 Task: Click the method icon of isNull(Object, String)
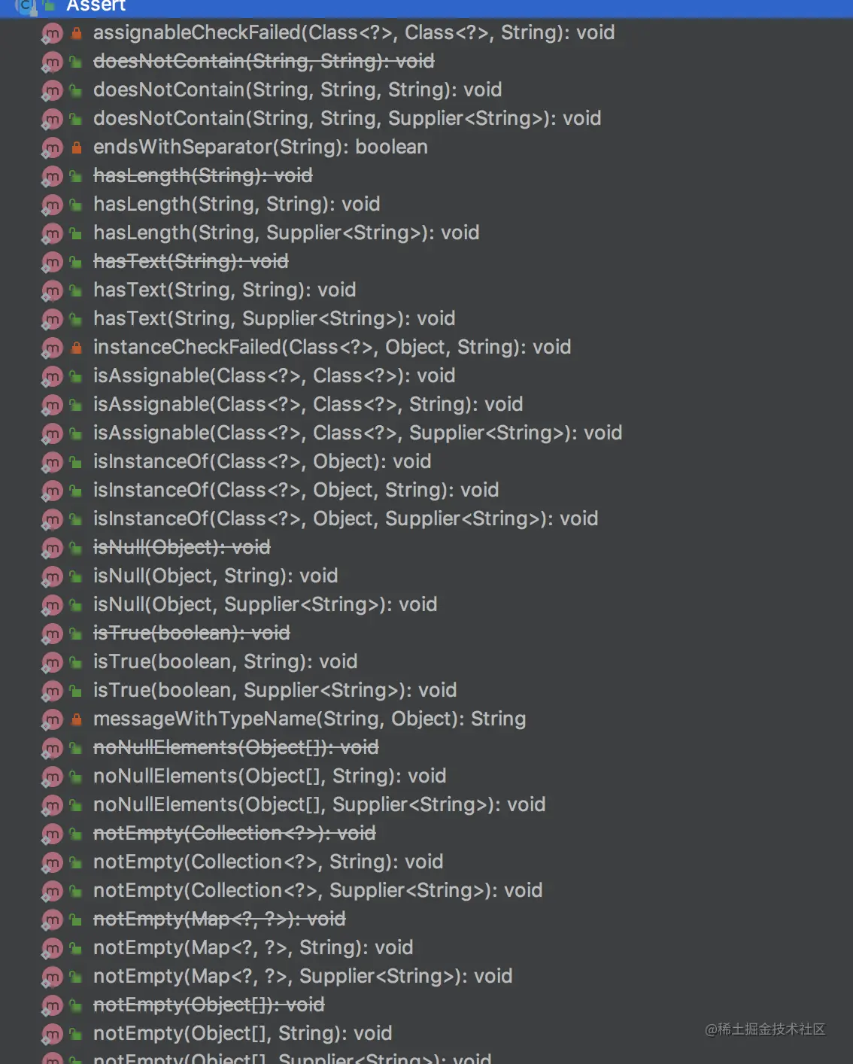pos(52,577)
